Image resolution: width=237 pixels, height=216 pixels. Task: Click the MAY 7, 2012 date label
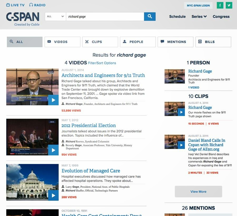pyautogui.click(x=70, y=120)
